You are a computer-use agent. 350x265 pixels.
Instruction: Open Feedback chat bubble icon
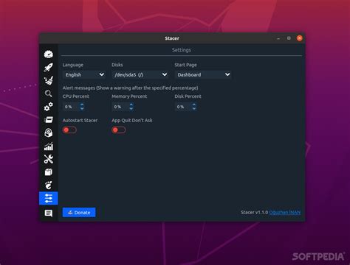[x=49, y=213]
